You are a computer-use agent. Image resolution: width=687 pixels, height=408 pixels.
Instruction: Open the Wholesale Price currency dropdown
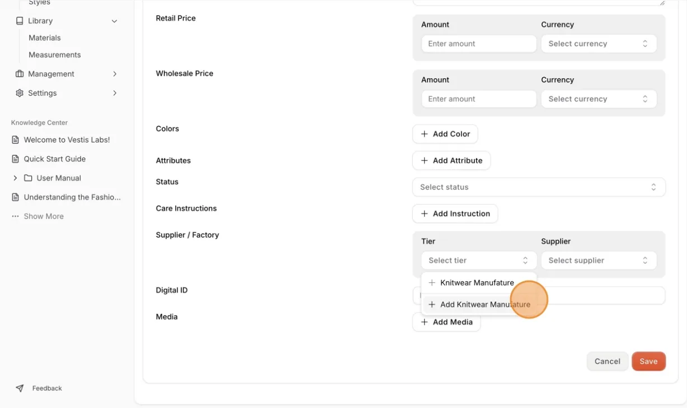tap(599, 99)
